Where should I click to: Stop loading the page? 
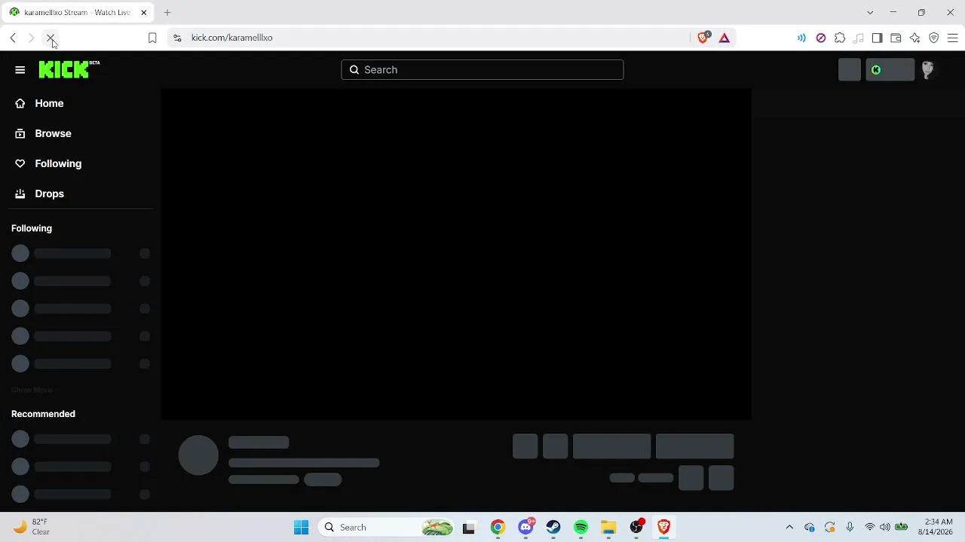click(x=51, y=38)
